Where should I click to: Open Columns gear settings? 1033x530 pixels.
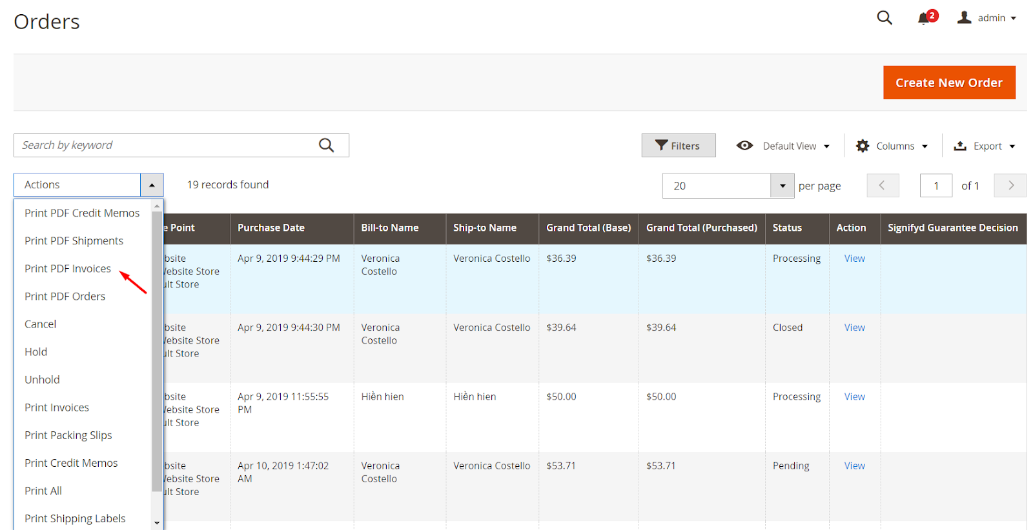863,146
